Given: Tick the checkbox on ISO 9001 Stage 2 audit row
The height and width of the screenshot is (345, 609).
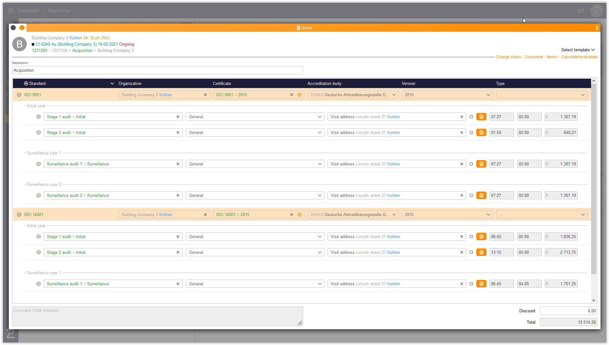Looking at the screenshot, I should click(471, 132).
